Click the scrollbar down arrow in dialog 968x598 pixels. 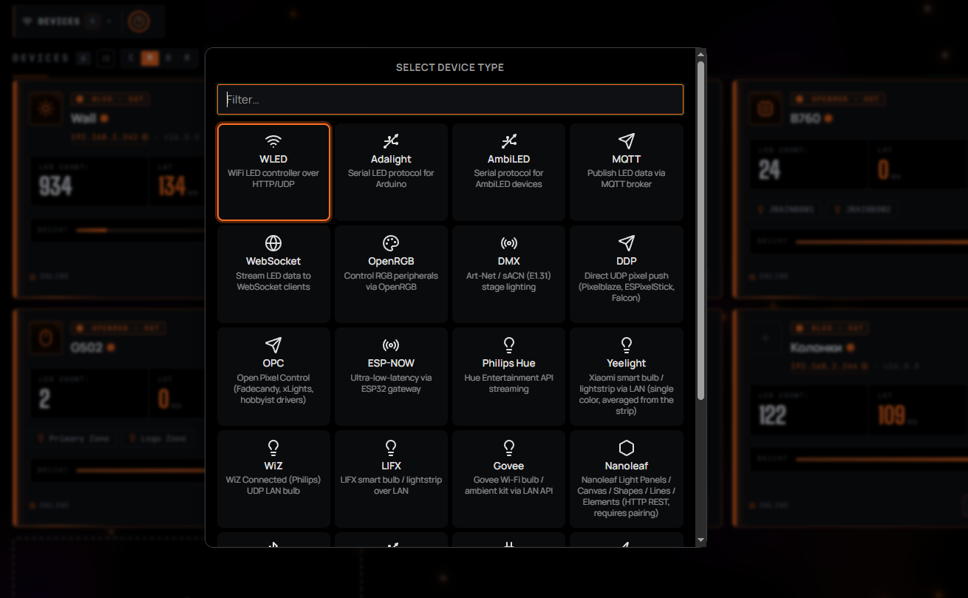[701, 542]
